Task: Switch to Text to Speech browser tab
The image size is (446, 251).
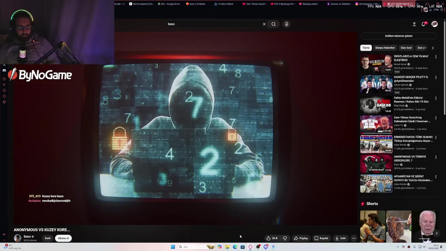Action: pyautogui.click(x=141, y=4)
